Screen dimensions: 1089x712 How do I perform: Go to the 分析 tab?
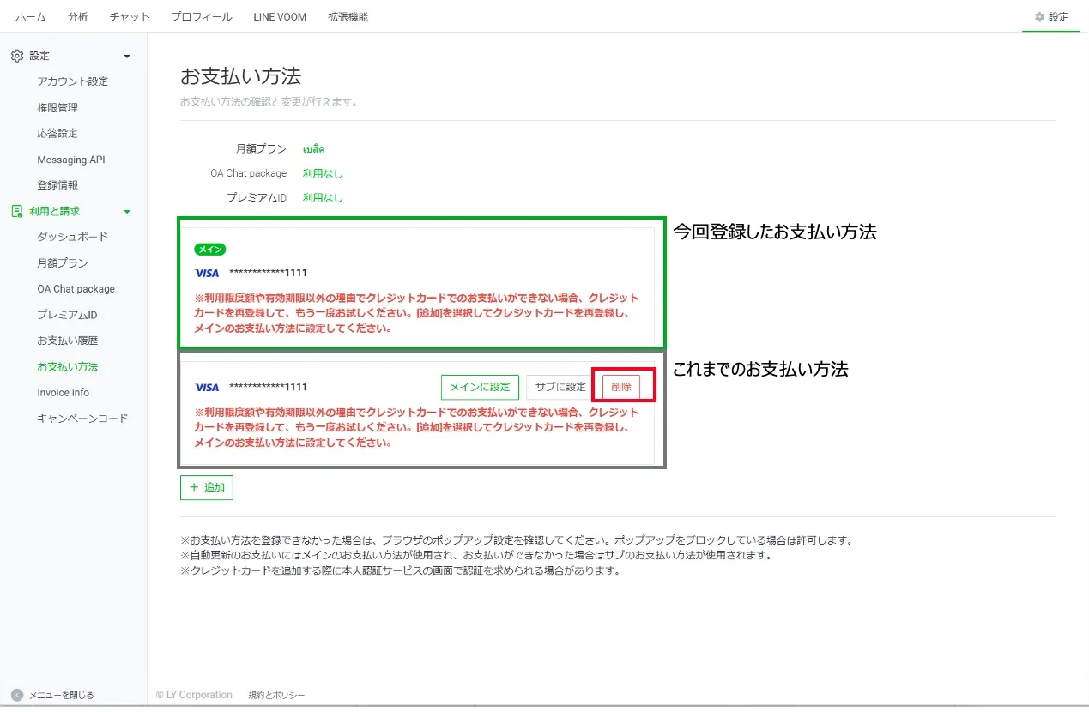tap(77, 17)
